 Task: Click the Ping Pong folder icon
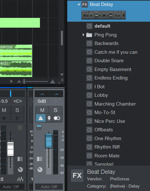tap(89, 35)
